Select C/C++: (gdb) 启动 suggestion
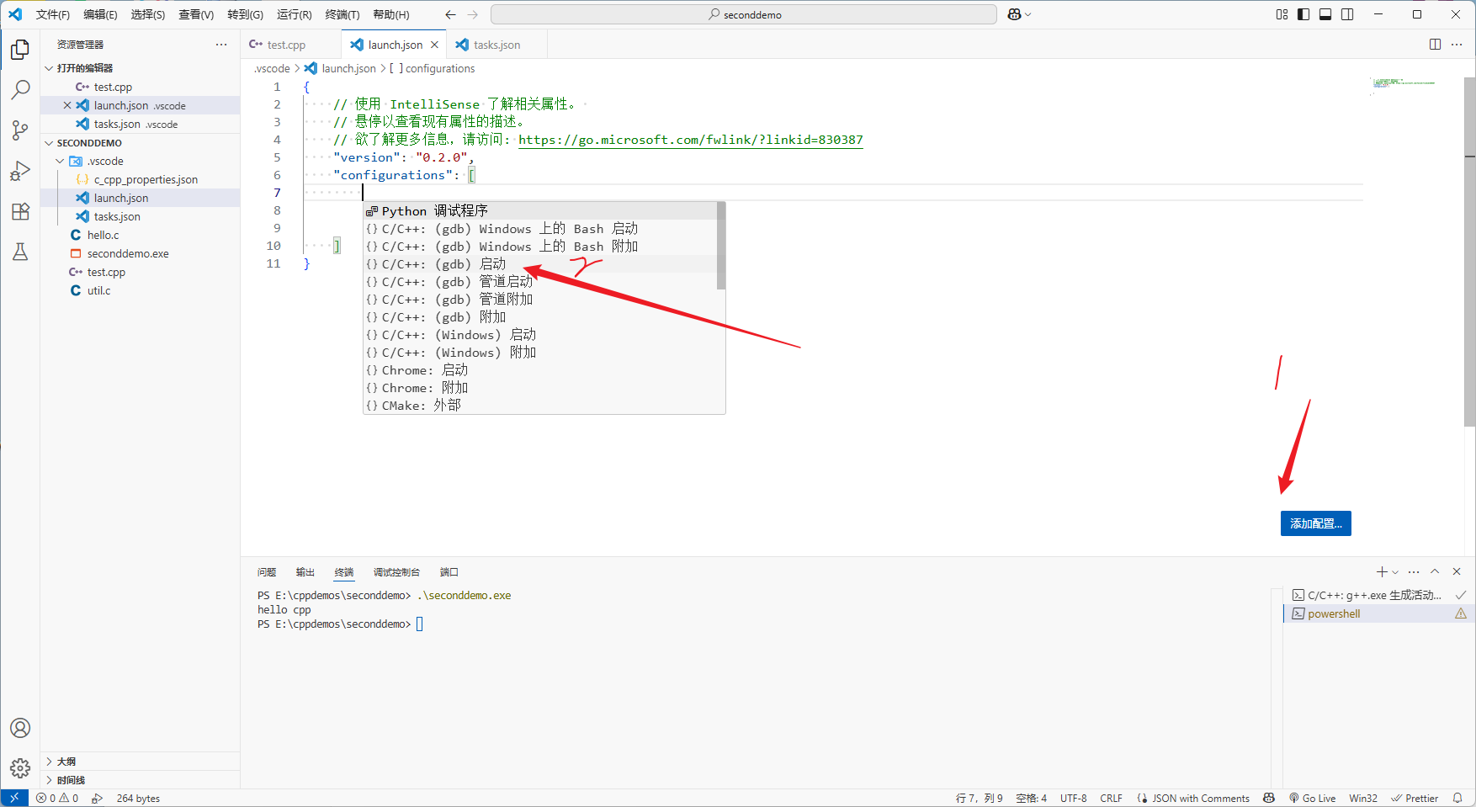 coord(539,264)
